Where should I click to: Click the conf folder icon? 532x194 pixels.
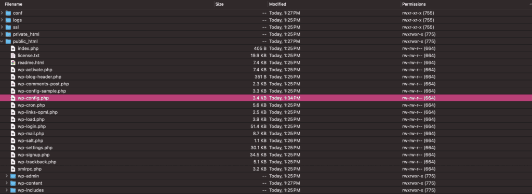(8, 13)
